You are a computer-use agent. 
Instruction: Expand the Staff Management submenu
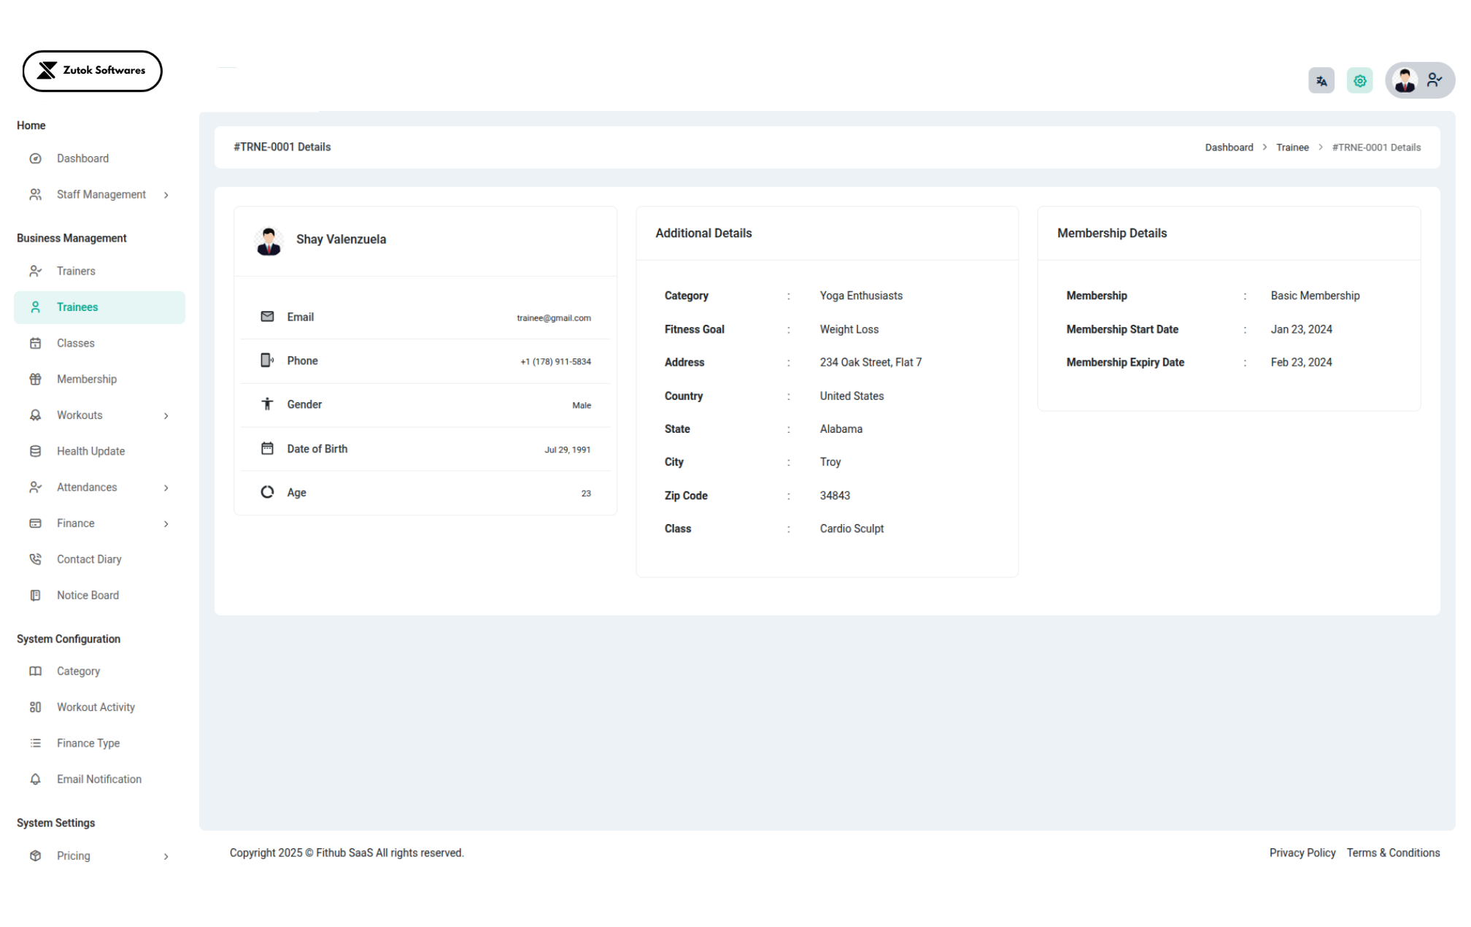(166, 195)
